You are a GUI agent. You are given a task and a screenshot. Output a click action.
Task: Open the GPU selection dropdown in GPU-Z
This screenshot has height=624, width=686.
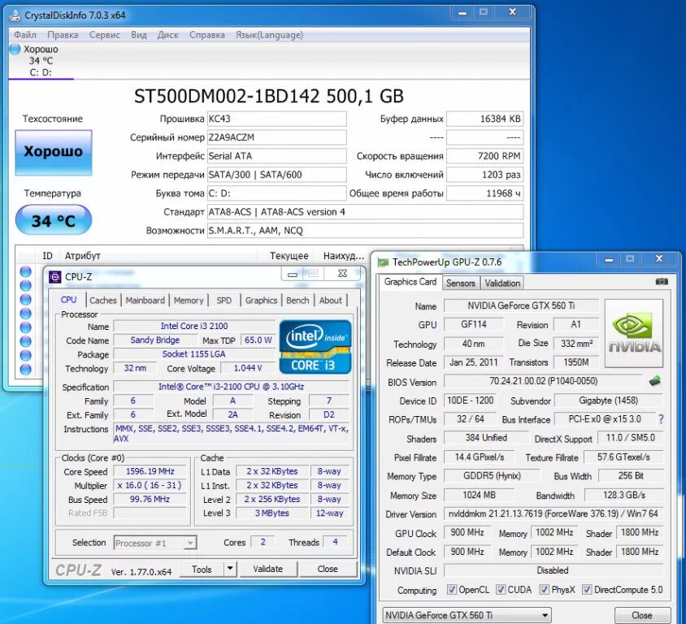467,615
